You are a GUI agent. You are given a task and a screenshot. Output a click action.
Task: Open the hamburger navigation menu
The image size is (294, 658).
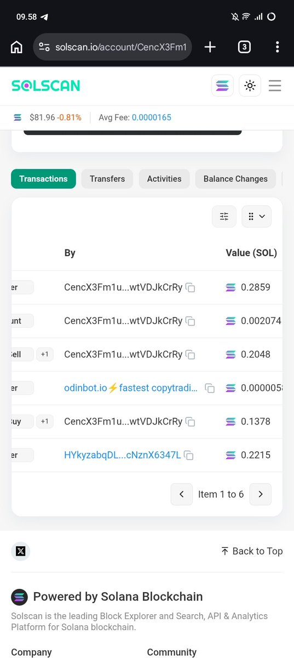point(275,86)
